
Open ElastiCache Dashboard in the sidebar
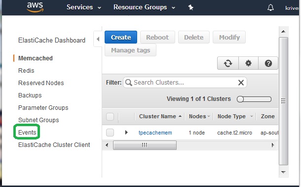point(52,40)
